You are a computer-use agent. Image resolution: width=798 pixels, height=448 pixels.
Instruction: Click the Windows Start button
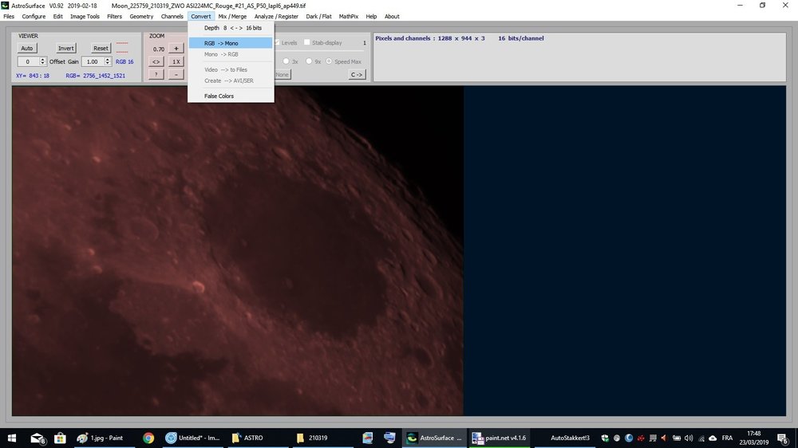point(11,438)
